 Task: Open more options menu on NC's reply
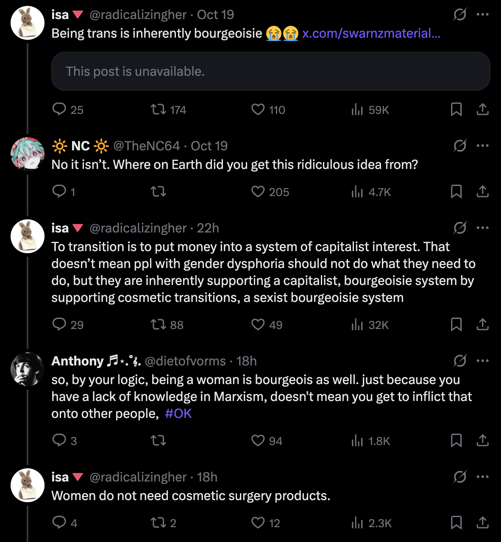pos(482,146)
